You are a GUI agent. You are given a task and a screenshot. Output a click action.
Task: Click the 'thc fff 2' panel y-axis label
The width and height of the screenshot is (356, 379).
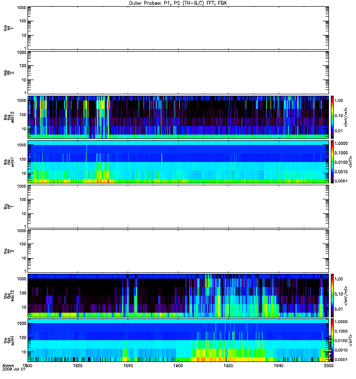click(9, 251)
